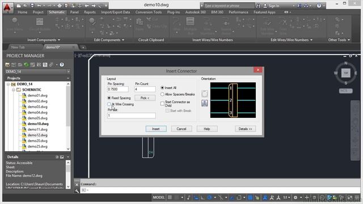This screenshot has height=204, width=363.
Task: Click the MODEL button in status bar
Action: click(x=159, y=197)
